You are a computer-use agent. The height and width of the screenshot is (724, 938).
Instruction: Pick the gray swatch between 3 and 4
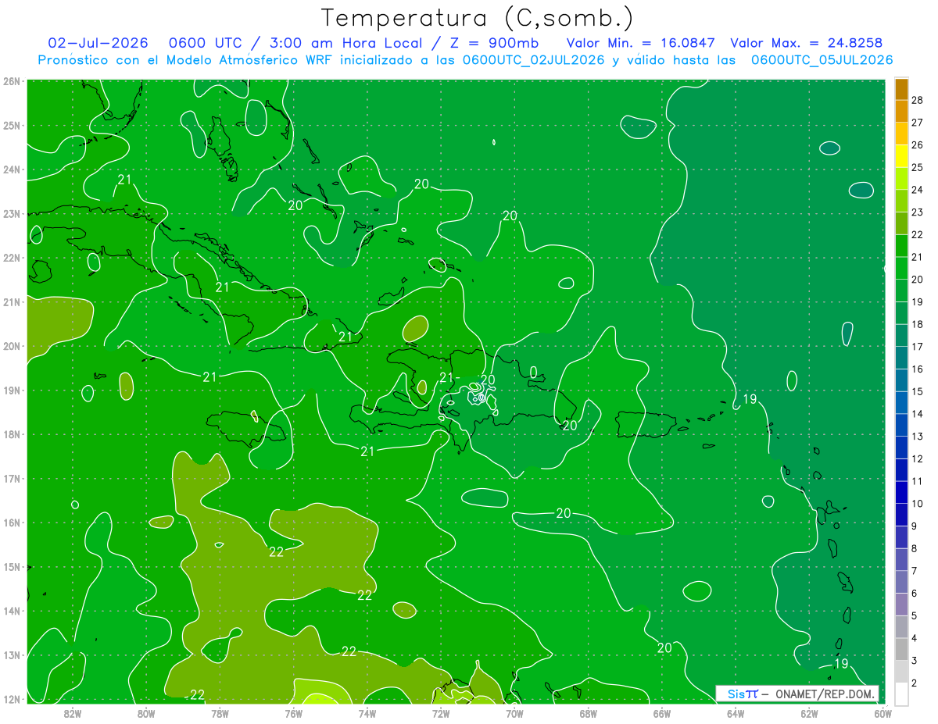point(901,650)
